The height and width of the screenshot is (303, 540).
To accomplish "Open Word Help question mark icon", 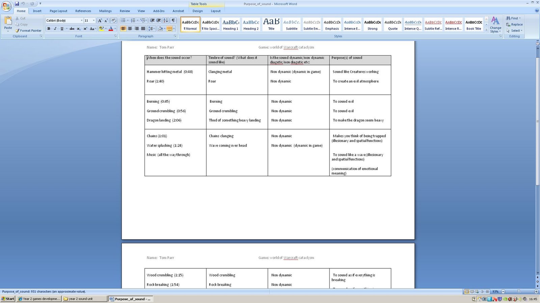I will pos(537,11).
